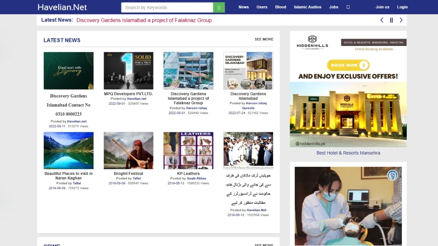Click the 1096333 Views text under KP Leathers
438x246 pixels.
199,183
